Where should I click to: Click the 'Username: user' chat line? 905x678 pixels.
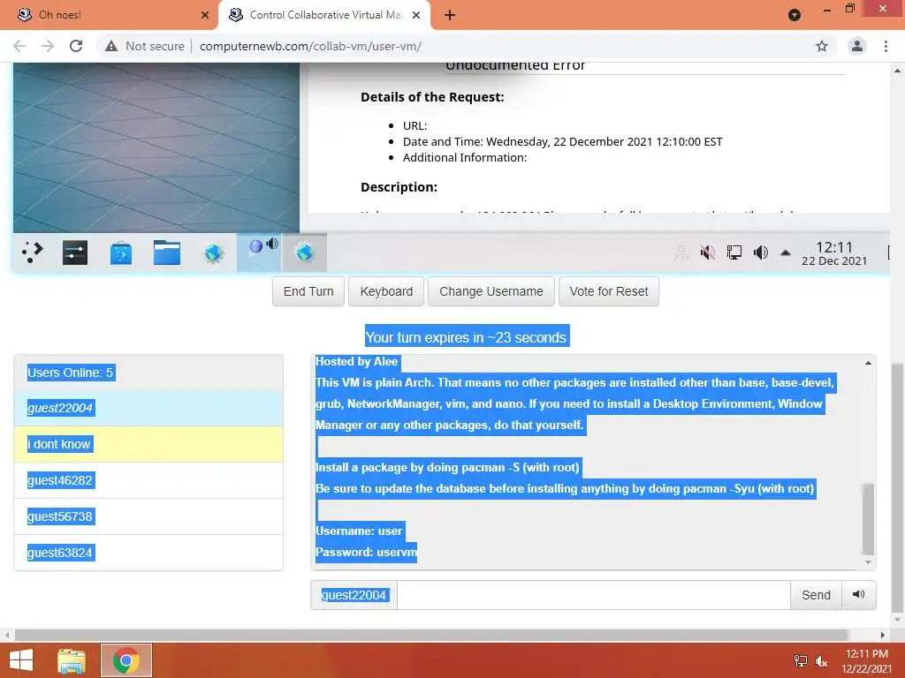click(x=359, y=531)
